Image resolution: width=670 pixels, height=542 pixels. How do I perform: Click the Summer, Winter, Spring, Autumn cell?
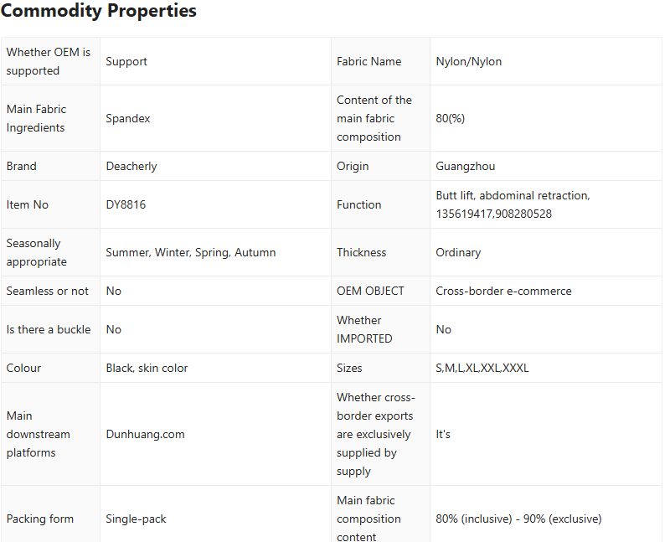pyautogui.click(x=190, y=252)
